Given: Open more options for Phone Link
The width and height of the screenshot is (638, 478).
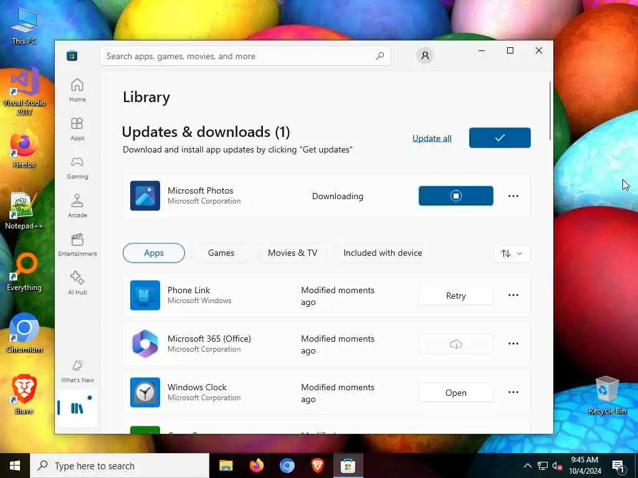Looking at the screenshot, I should point(513,295).
